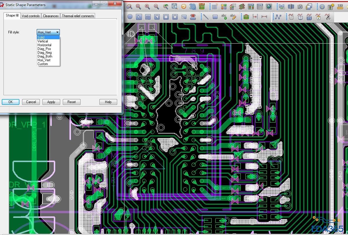The height and width of the screenshot is (235, 348).
Task: Click the delete shape red X icon
Action: coord(192,17)
